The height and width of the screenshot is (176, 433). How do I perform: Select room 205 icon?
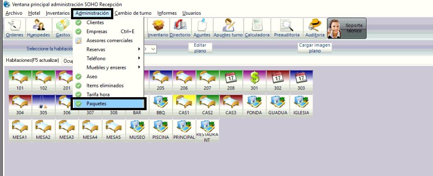click(161, 81)
